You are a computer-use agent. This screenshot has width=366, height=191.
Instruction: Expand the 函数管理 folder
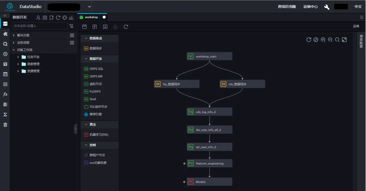pos(18,64)
